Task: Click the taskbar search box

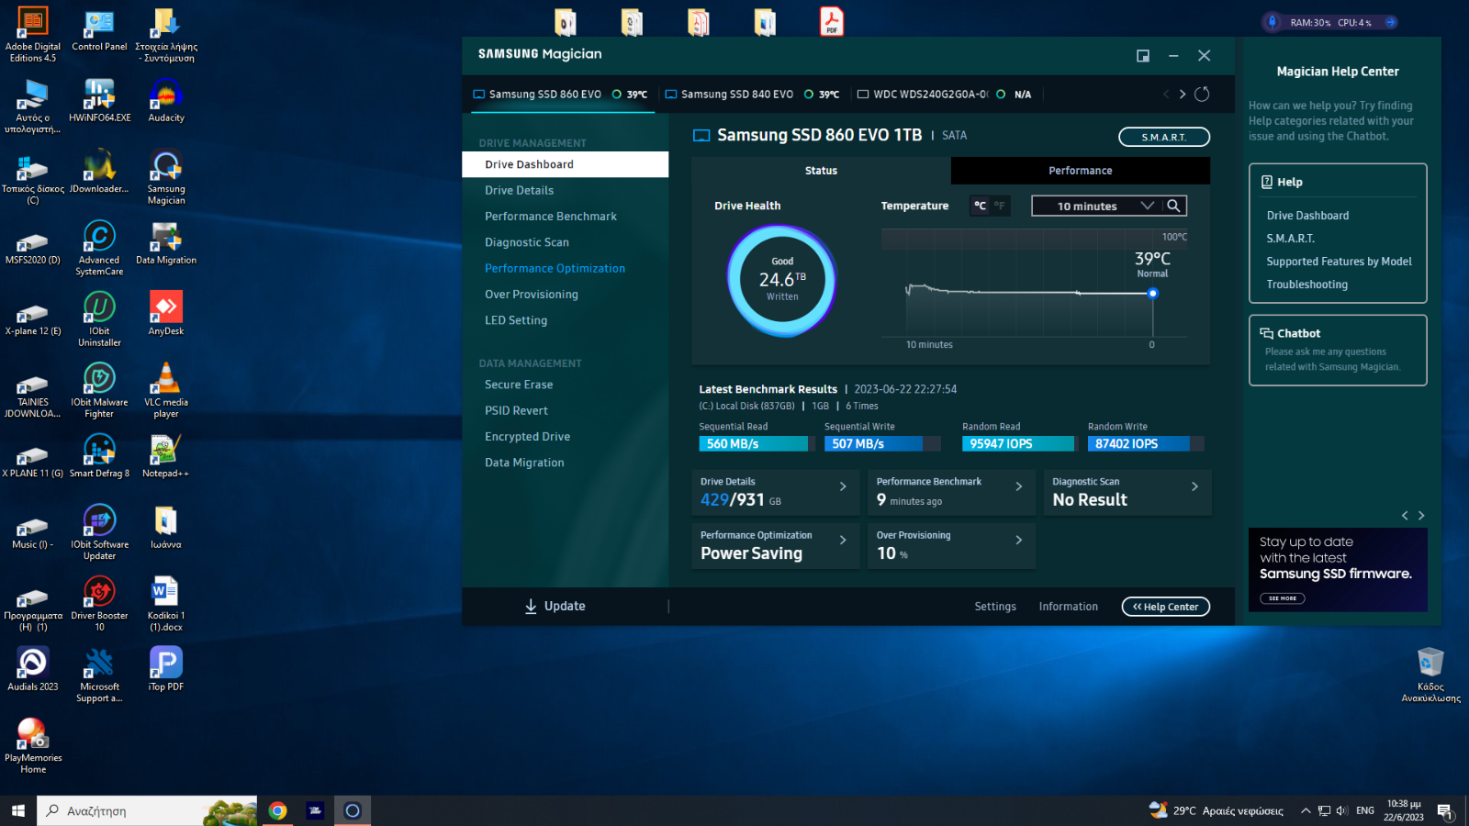Action: pos(147,810)
